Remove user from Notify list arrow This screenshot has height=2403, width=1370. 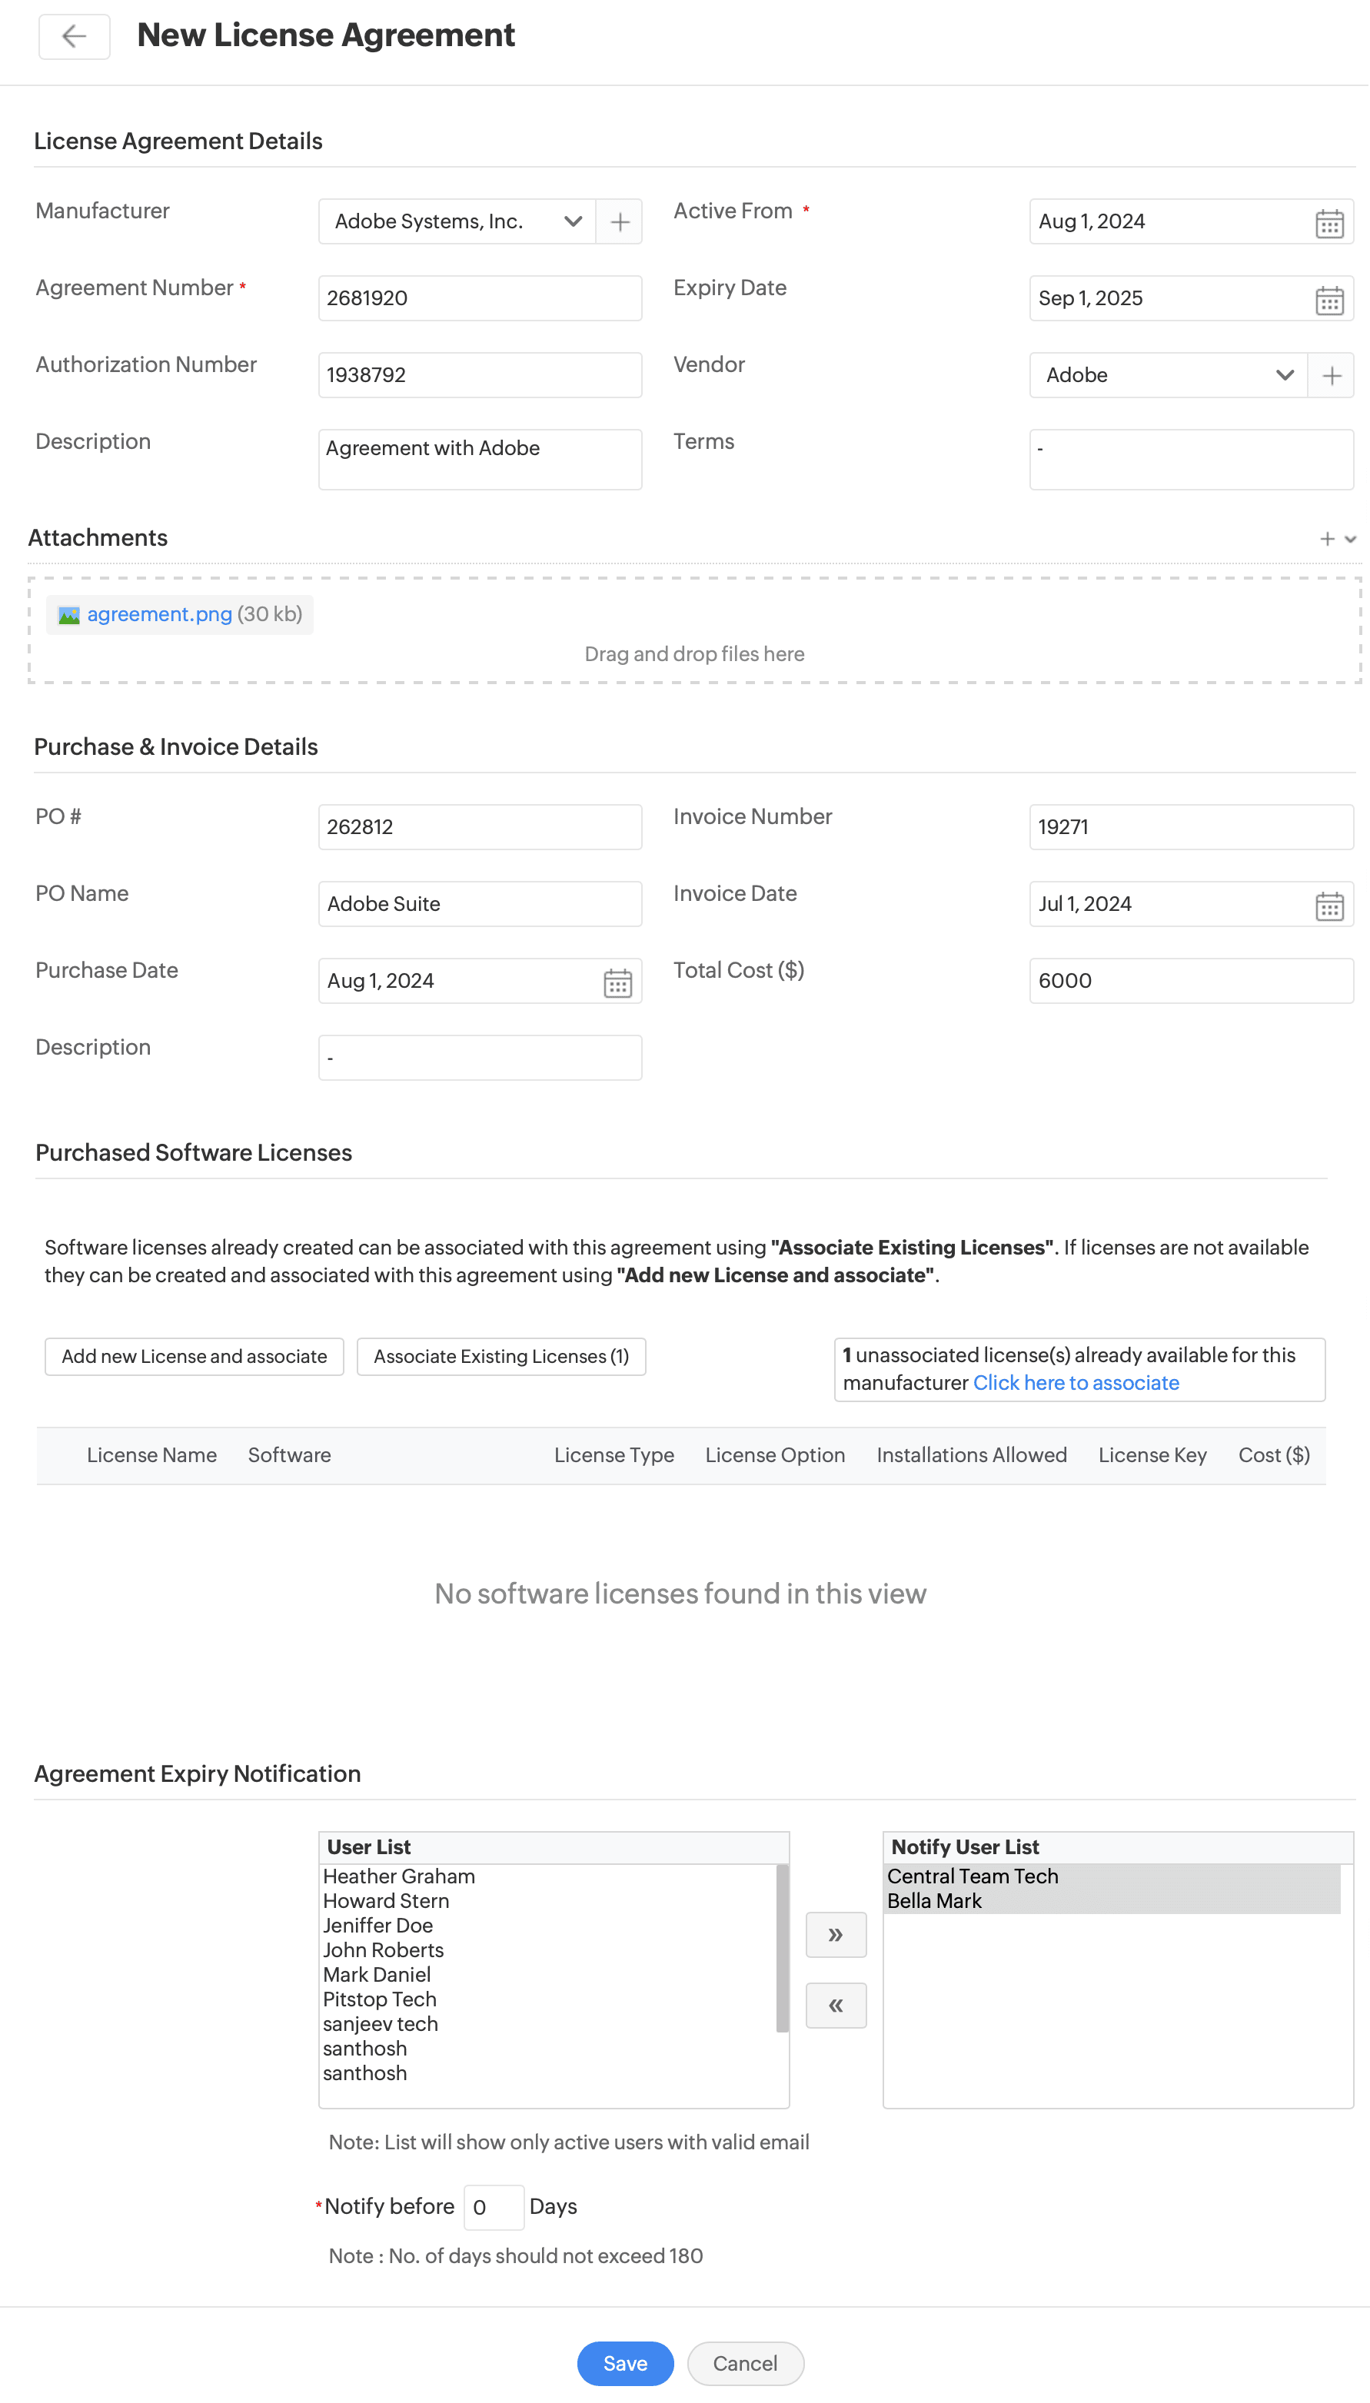click(x=835, y=2005)
